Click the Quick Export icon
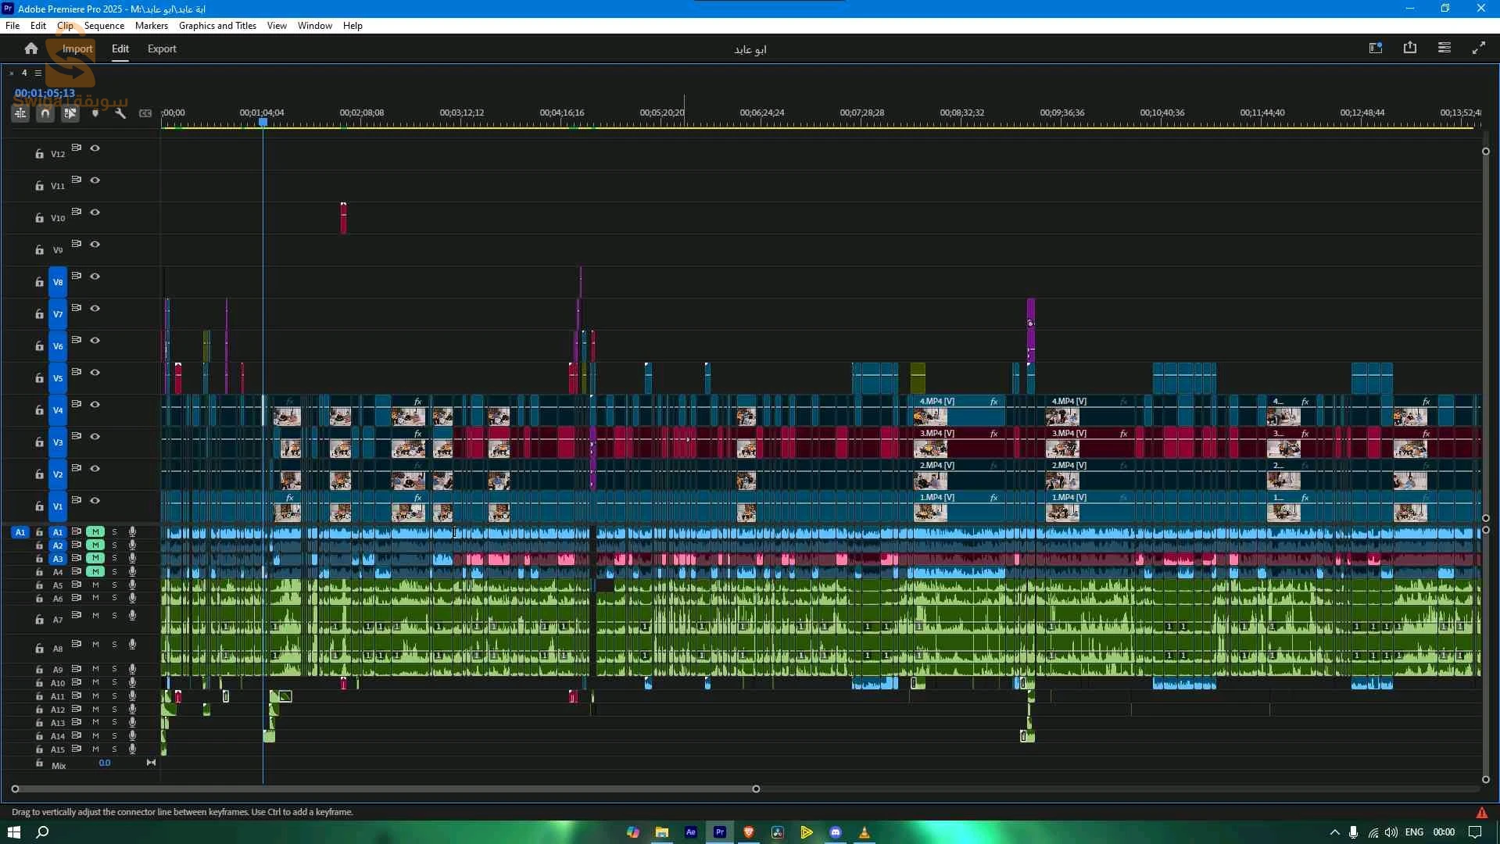 point(1410,48)
